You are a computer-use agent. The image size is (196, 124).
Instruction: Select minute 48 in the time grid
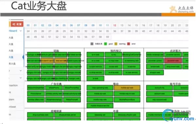pos(28,37)
